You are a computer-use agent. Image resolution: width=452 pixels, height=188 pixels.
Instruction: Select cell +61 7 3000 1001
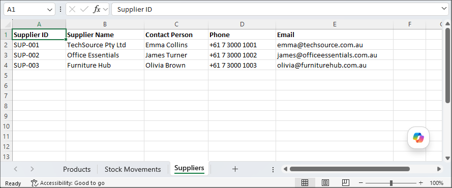[x=242, y=45]
